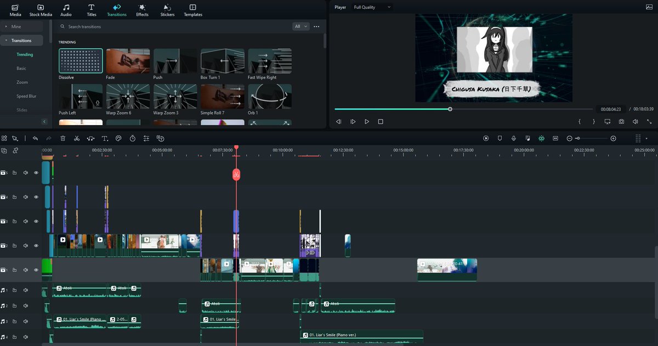Screen dimensions: 658x346
Task: Delete selected clip with trash icon
Action: tap(63, 138)
